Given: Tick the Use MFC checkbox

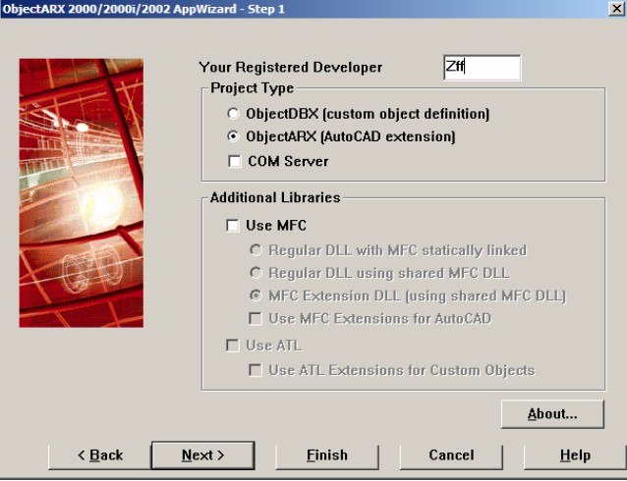Looking at the screenshot, I should pyautogui.click(x=233, y=226).
